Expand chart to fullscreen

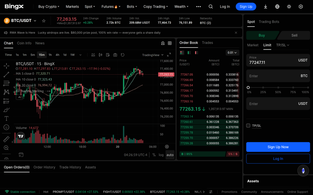(169, 55)
